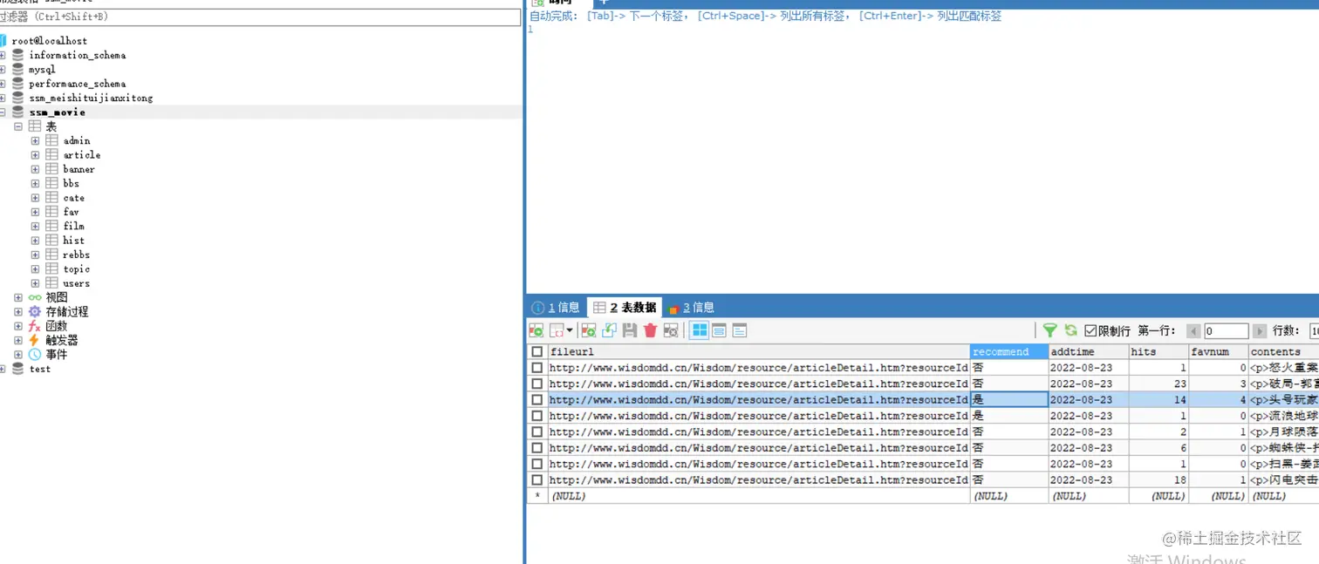Screen dimensions: 1319x564
Task: Click the 触发器 lightning bolt icon
Action: tap(35, 340)
